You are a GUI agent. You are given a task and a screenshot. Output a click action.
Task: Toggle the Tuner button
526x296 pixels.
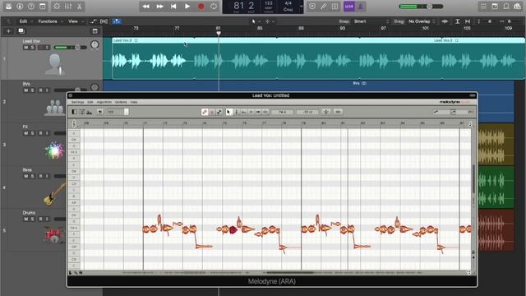(x=323, y=7)
